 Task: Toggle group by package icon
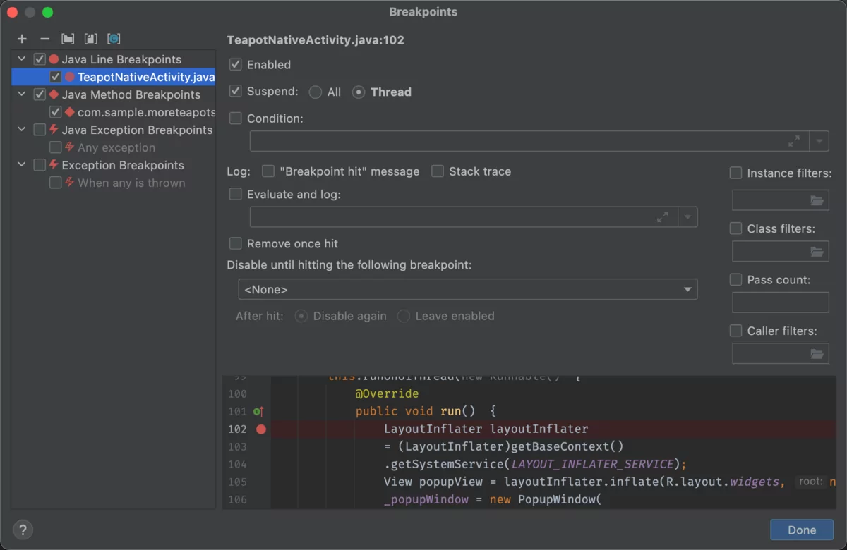[x=68, y=39]
